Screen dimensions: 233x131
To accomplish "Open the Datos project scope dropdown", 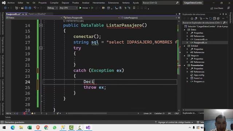I will 34,18.
